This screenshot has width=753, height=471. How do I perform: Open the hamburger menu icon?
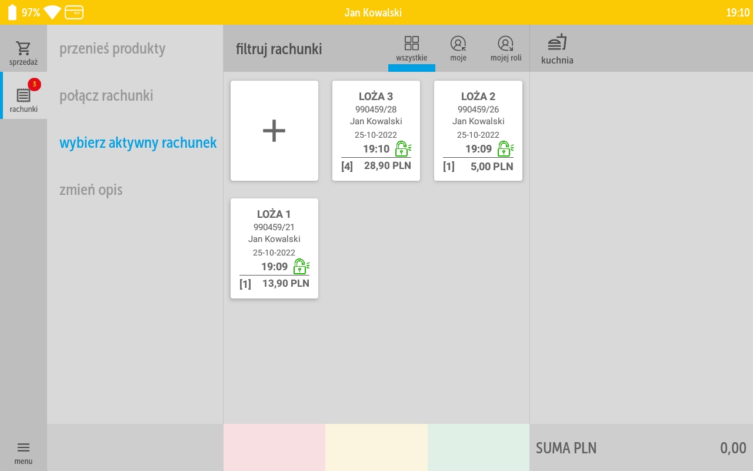click(24, 448)
